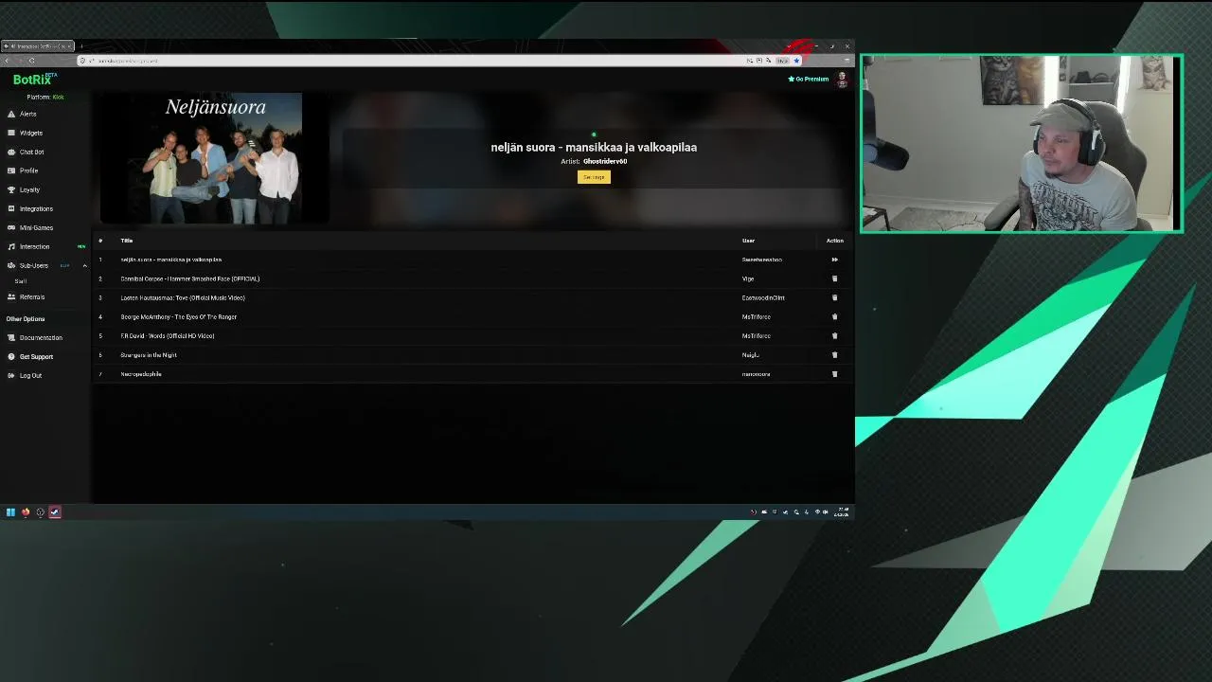The image size is (1212, 682).
Task: Click the Steam taskbar icon
Action: click(55, 512)
